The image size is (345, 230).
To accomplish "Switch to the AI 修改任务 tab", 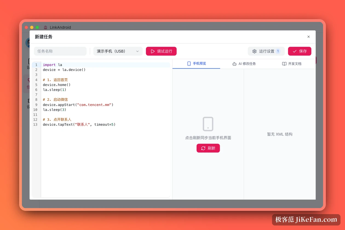I will [x=244, y=64].
